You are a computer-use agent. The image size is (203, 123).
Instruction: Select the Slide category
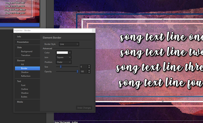click(19, 47)
